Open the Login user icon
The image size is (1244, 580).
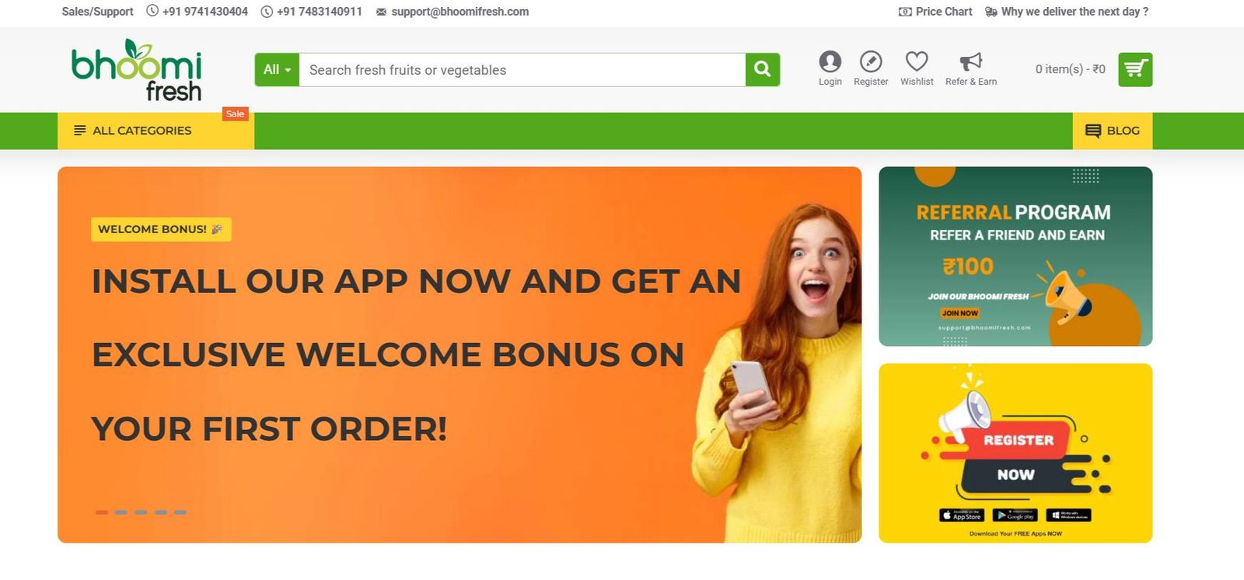(x=830, y=61)
